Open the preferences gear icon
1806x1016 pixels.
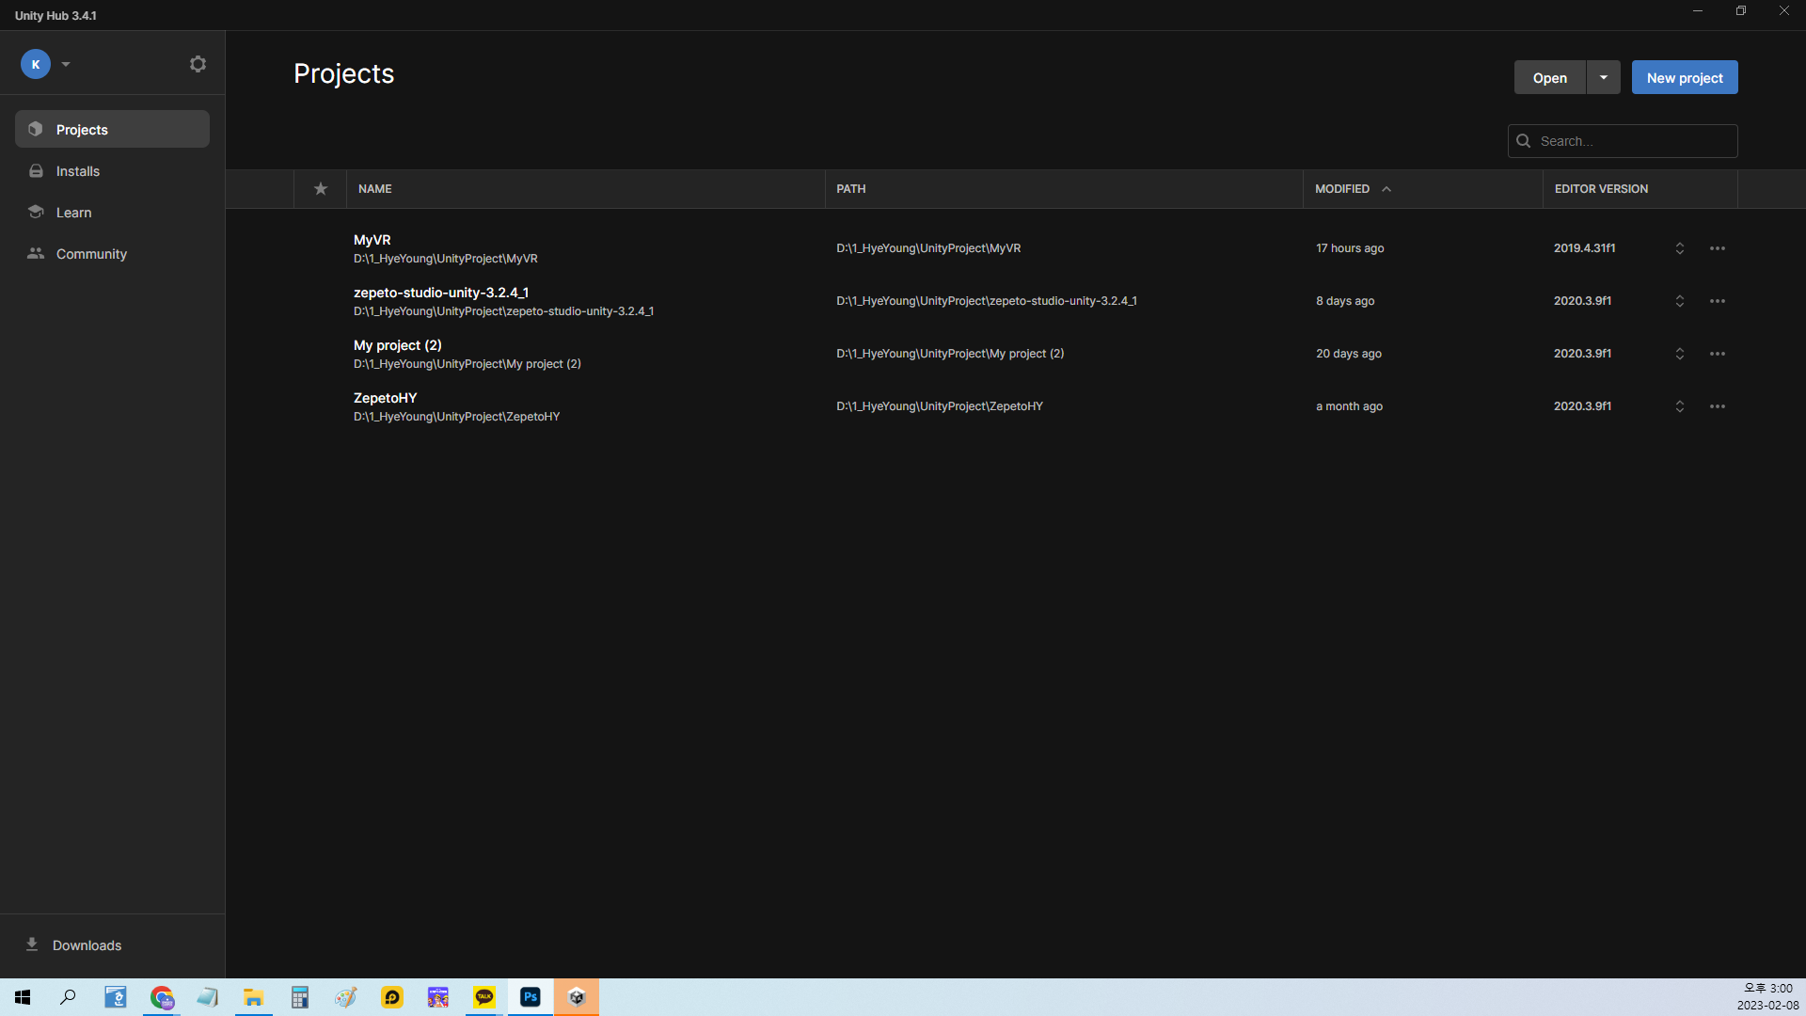(x=198, y=64)
